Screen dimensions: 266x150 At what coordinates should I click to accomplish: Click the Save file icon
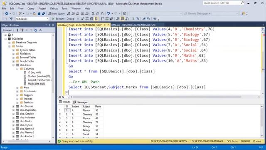pyautogui.click(x=39, y=14)
